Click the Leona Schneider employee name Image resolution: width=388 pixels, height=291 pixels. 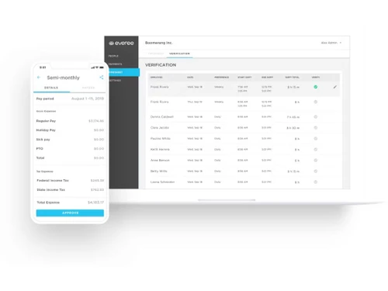(x=163, y=182)
